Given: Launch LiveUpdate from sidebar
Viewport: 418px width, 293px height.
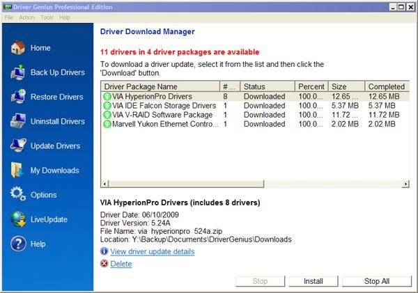Looking at the screenshot, I should tap(49, 219).
